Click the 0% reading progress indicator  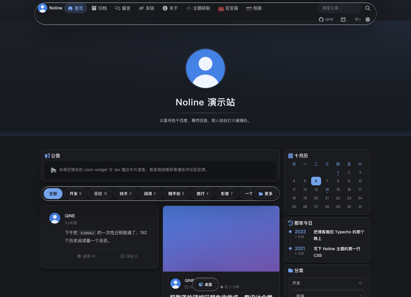[x=358, y=19]
